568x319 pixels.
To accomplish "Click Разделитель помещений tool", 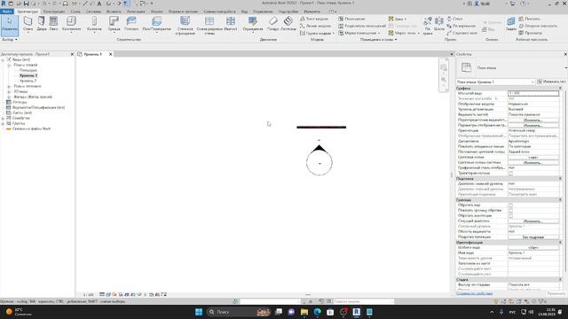I will (x=362, y=26).
